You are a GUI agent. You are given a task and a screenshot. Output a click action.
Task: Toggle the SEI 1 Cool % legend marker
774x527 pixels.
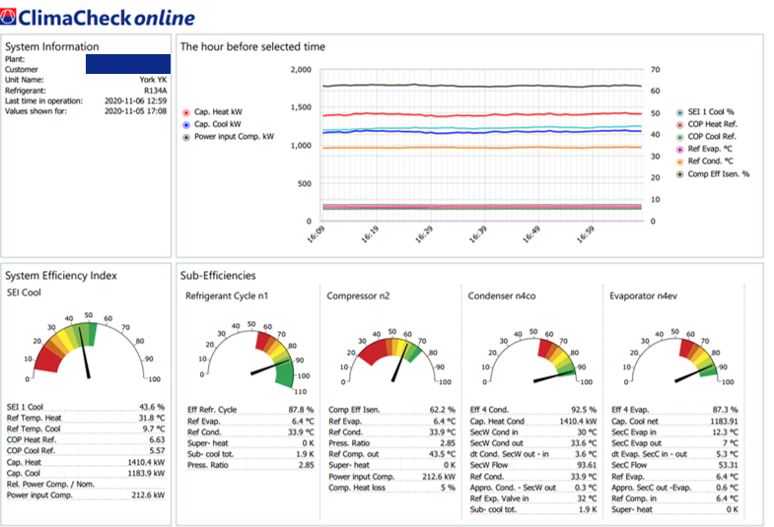coord(679,113)
